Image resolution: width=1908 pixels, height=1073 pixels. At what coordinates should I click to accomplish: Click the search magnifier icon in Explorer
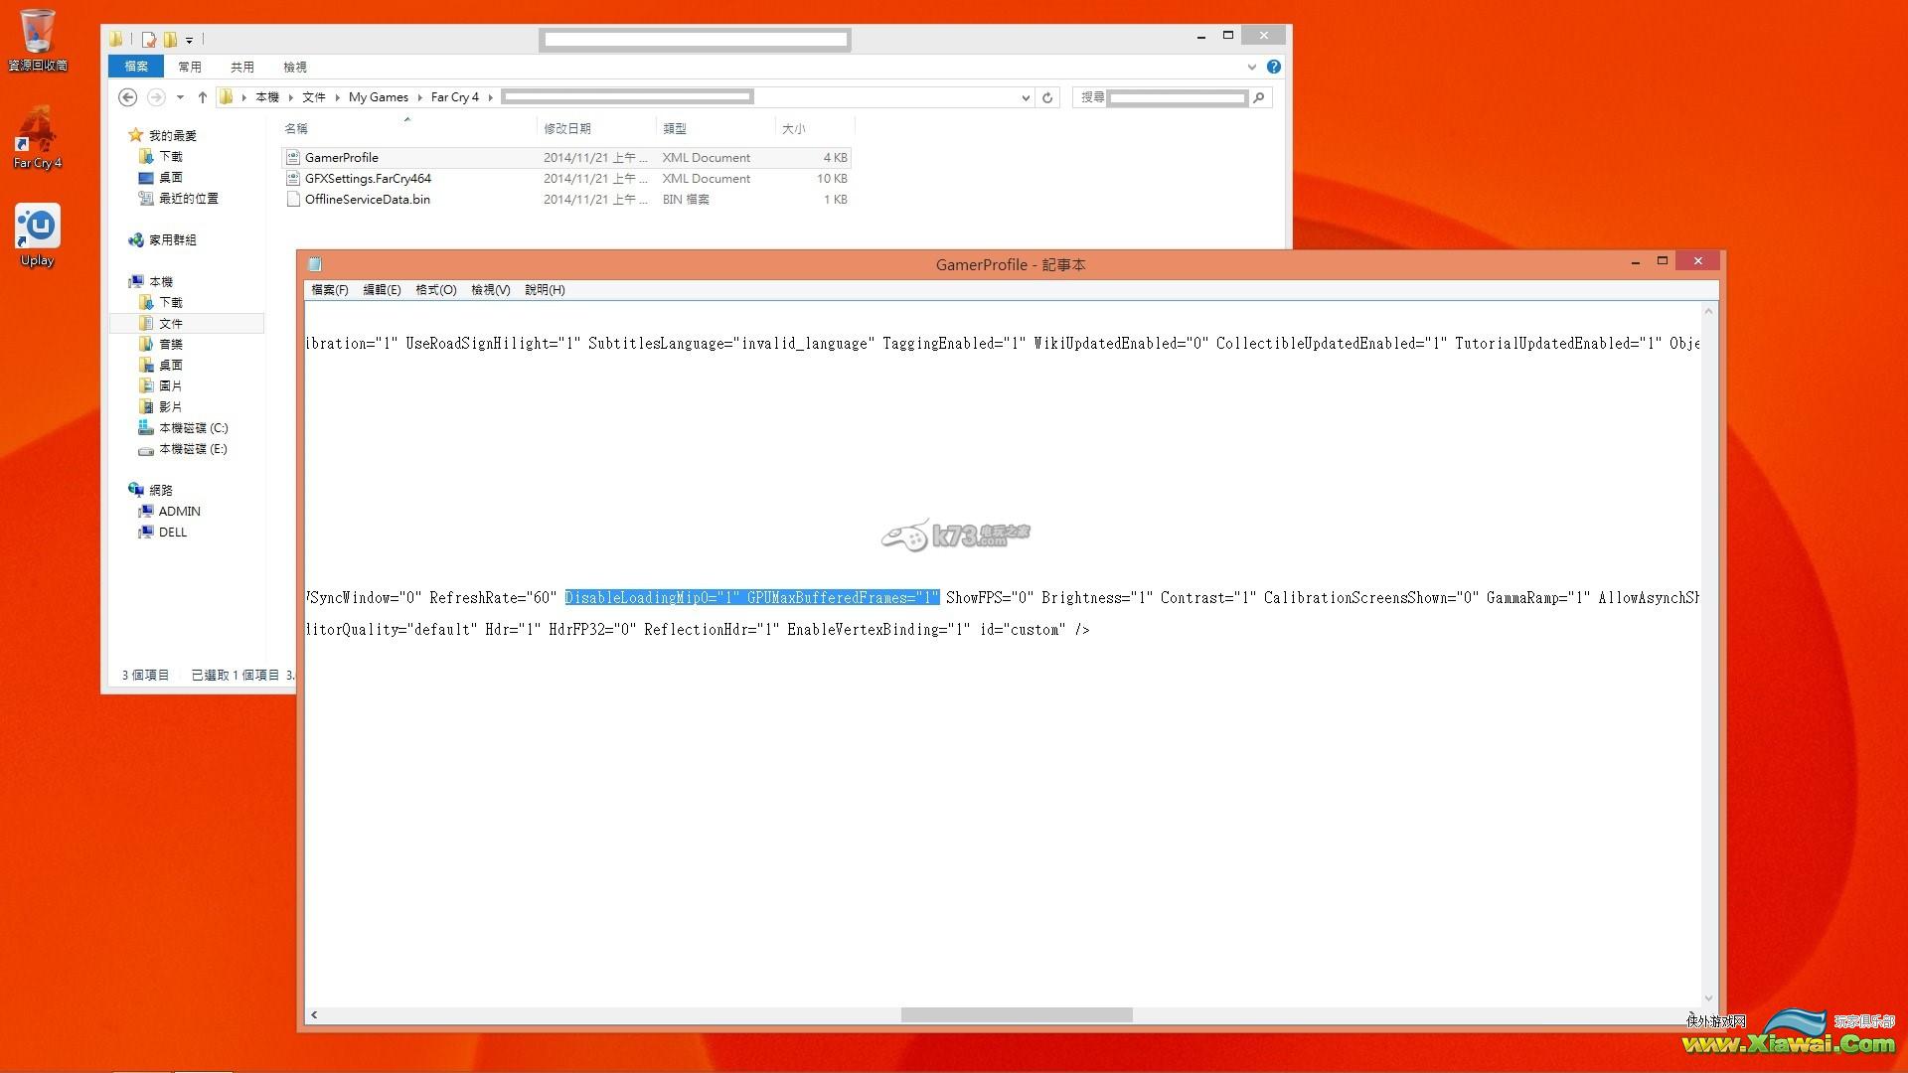[x=1259, y=97]
